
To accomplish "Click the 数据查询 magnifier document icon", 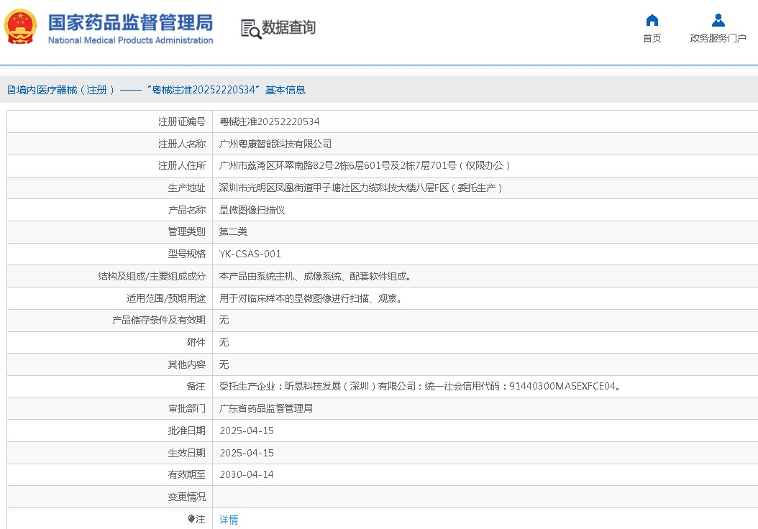I will (250, 29).
